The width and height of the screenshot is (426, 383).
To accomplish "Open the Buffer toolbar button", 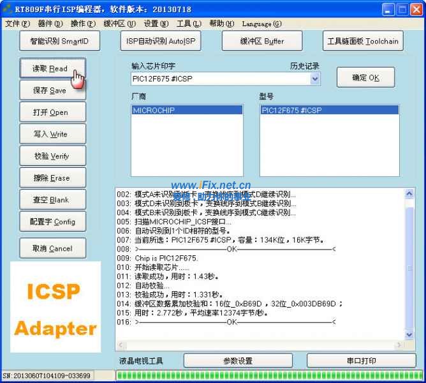I will click(x=261, y=41).
